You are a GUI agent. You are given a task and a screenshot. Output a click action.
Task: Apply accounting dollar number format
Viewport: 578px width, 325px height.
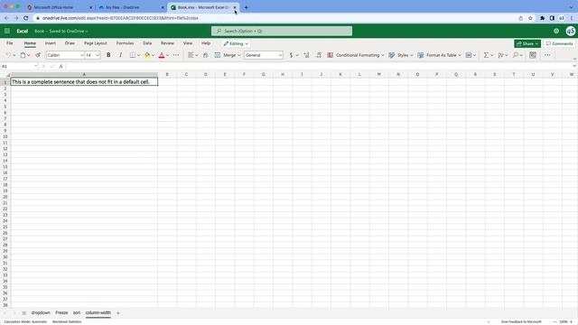(291, 55)
